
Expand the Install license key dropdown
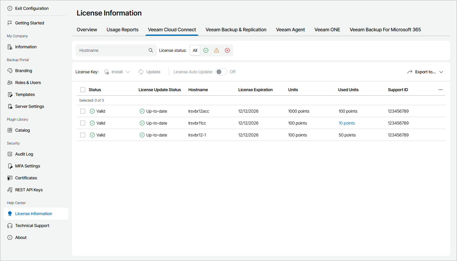click(117, 72)
